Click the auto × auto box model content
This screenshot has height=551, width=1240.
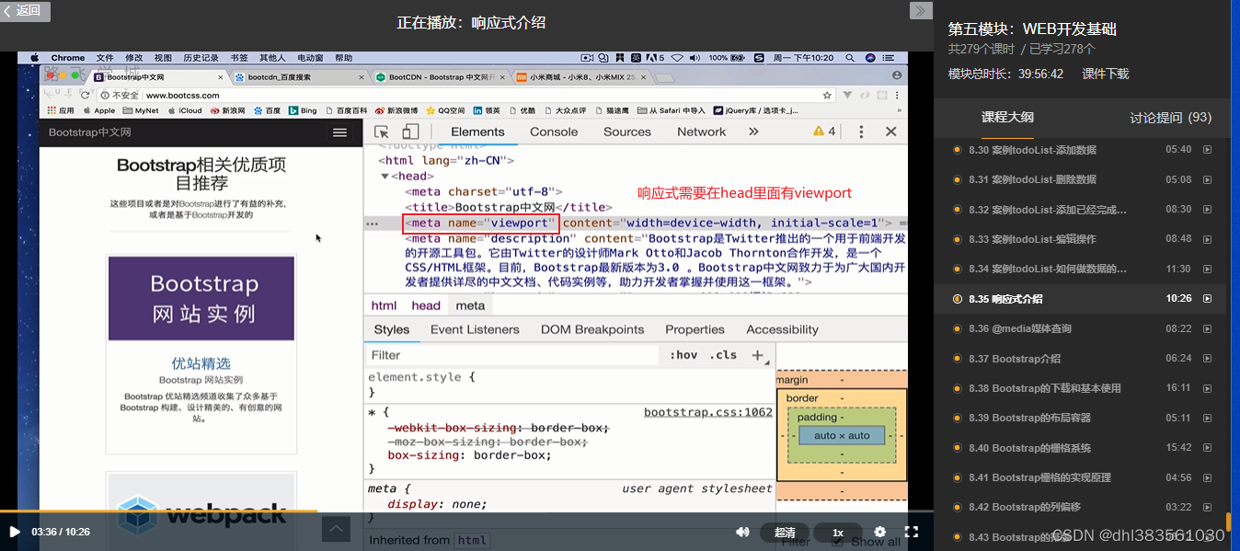842,435
